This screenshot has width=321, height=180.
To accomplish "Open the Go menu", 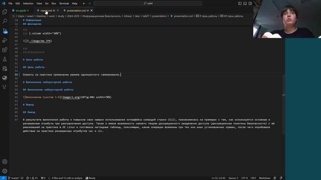I will (x=47, y=3).
